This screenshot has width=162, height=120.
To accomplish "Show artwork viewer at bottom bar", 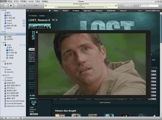I will (x=21, y=118).
